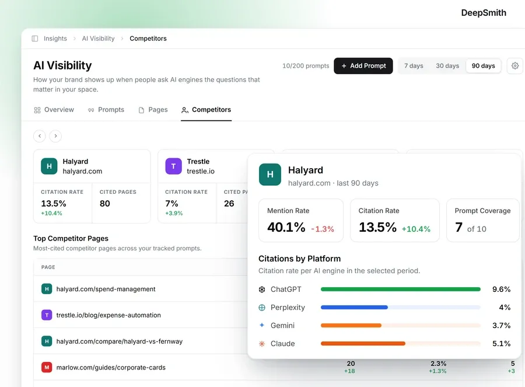Toggle the sidebar panel icon
525x387 pixels.
point(35,39)
